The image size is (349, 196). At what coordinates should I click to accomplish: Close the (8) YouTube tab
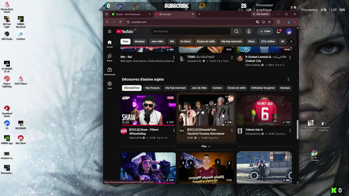(x=193, y=14)
